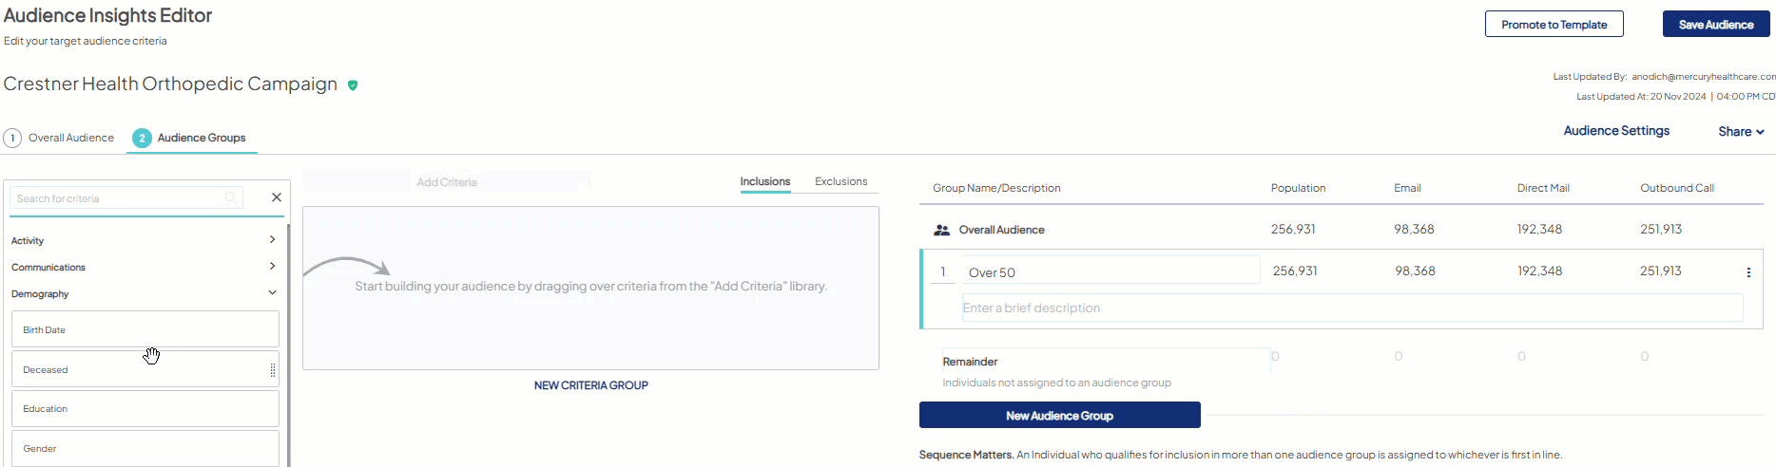Click the NEW CRITERIA GROUP link
Viewport: 1776px width, 467px height.
pyautogui.click(x=590, y=385)
